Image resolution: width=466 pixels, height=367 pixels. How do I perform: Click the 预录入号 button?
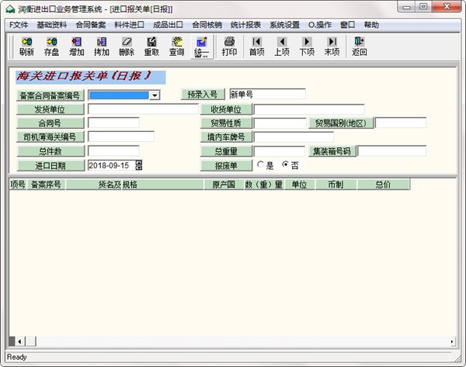pyautogui.click(x=203, y=95)
